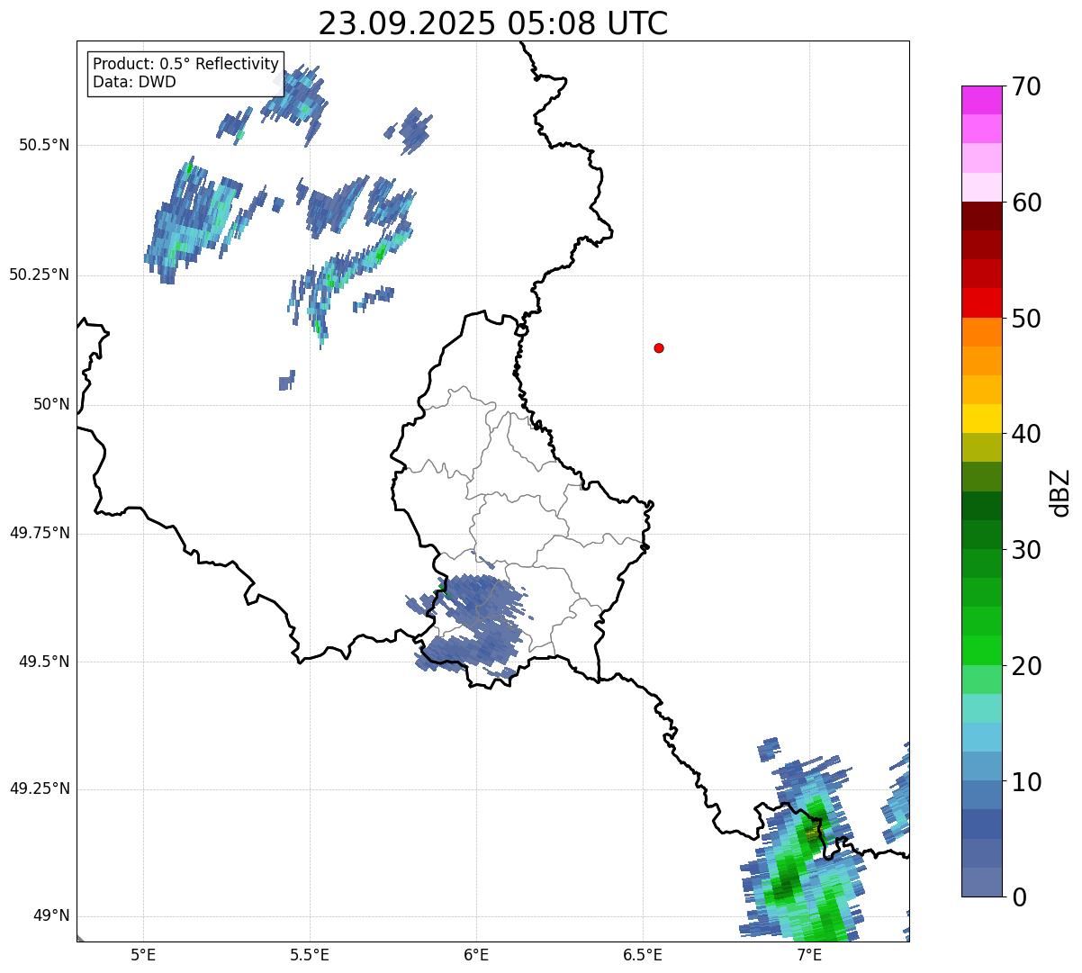The width and height of the screenshot is (1082, 973).
Task: Click the 6.5°E longitude label
Action: (x=643, y=954)
